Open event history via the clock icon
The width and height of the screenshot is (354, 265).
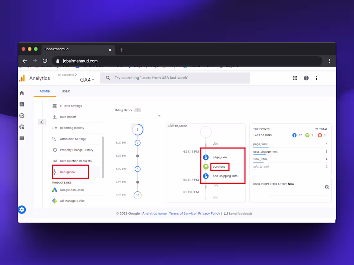pos(327,187)
